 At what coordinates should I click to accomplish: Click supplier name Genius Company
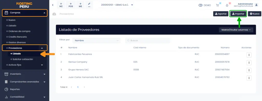78,62
